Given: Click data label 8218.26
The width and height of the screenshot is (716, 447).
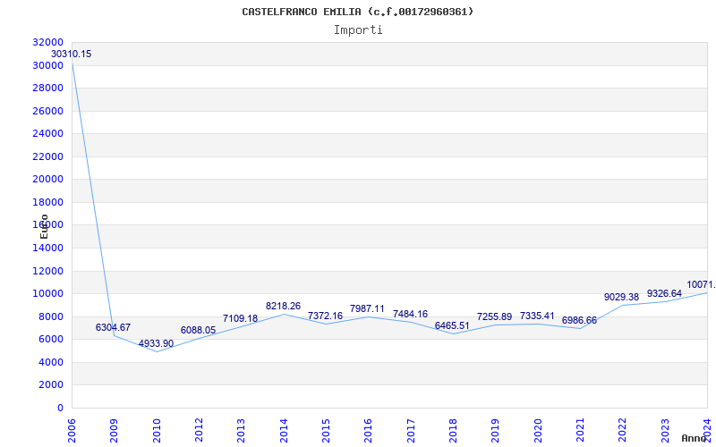Looking at the screenshot, I should [283, 306].
